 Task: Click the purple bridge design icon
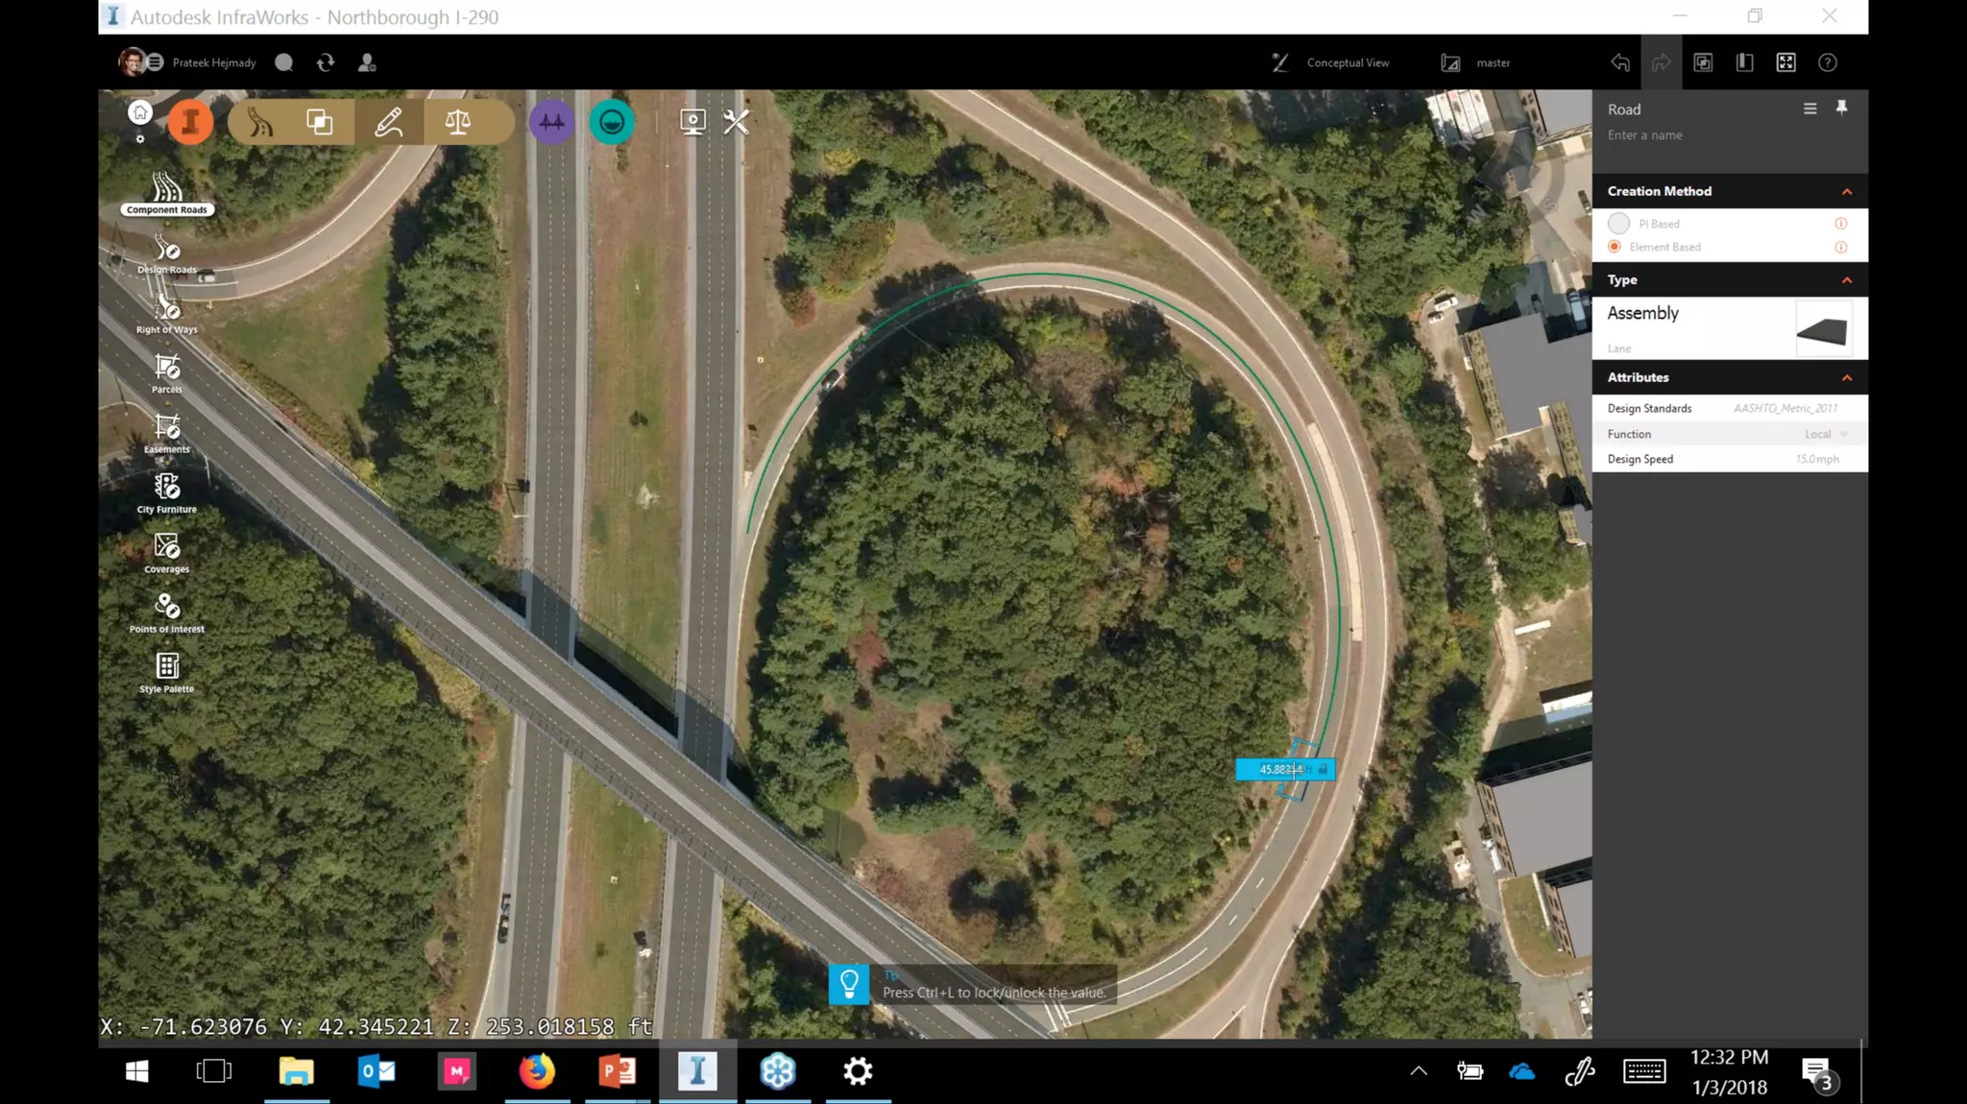(552, 122)
